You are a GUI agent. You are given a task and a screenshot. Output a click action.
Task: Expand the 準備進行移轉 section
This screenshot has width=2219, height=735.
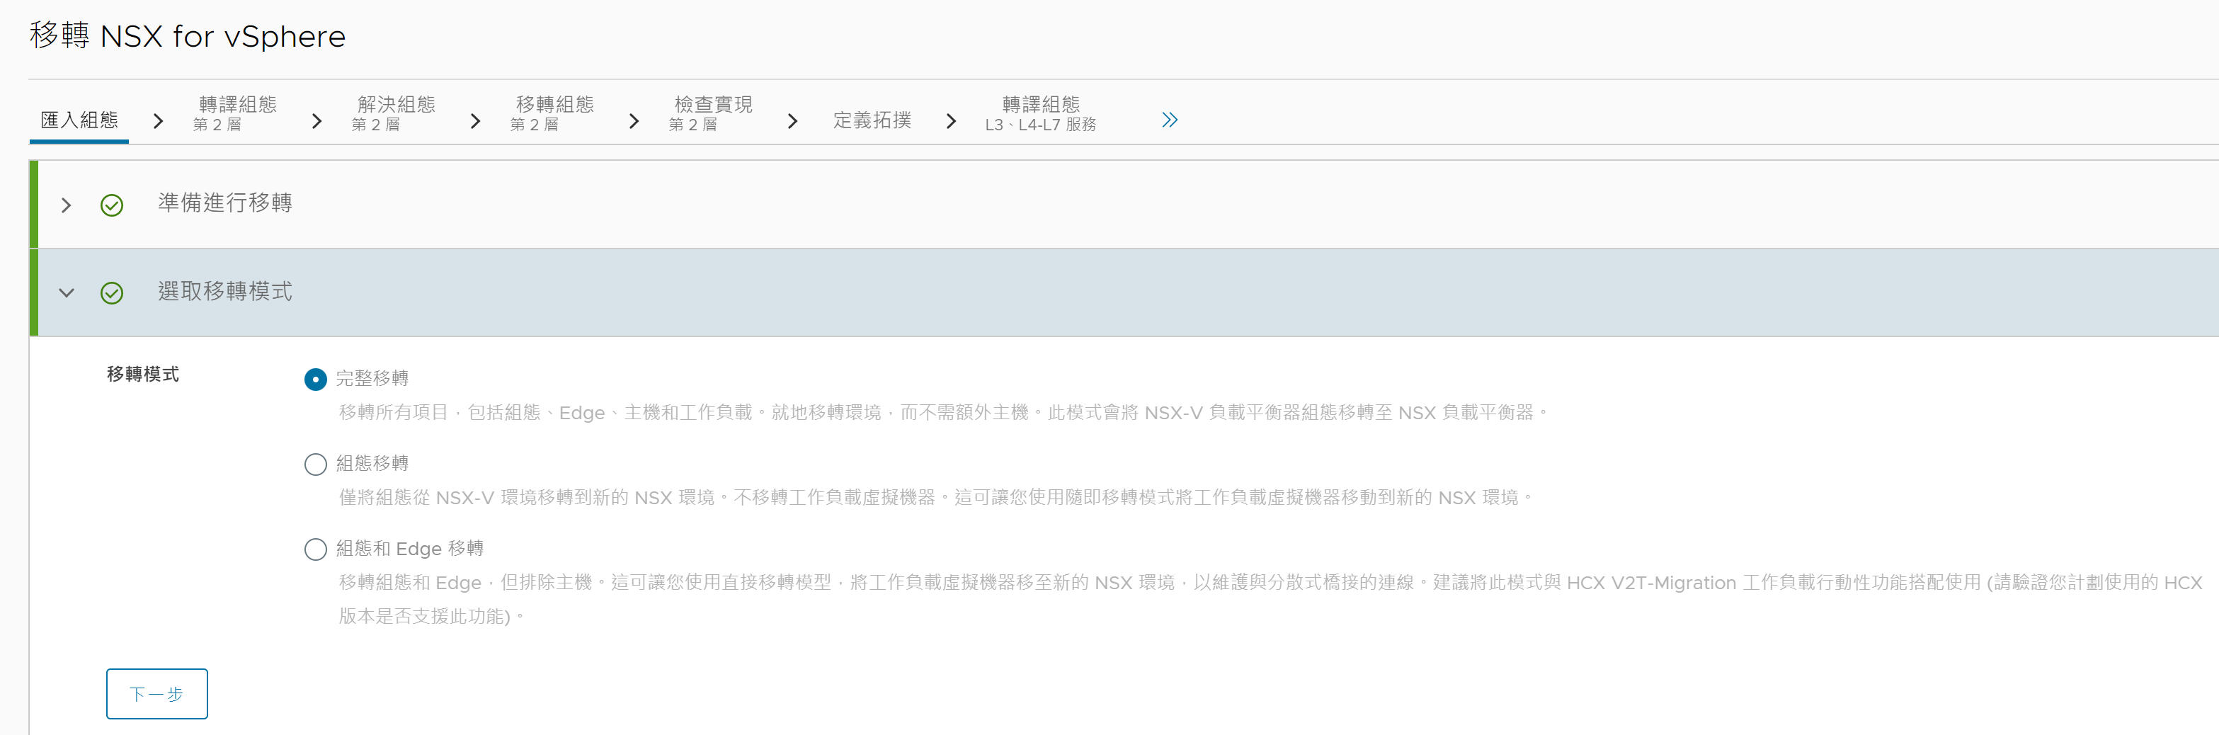[67, 205]
